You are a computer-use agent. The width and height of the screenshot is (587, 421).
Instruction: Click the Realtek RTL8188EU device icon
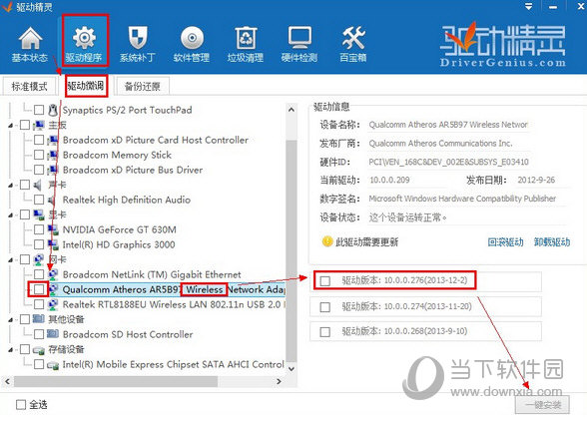point(53,304)
